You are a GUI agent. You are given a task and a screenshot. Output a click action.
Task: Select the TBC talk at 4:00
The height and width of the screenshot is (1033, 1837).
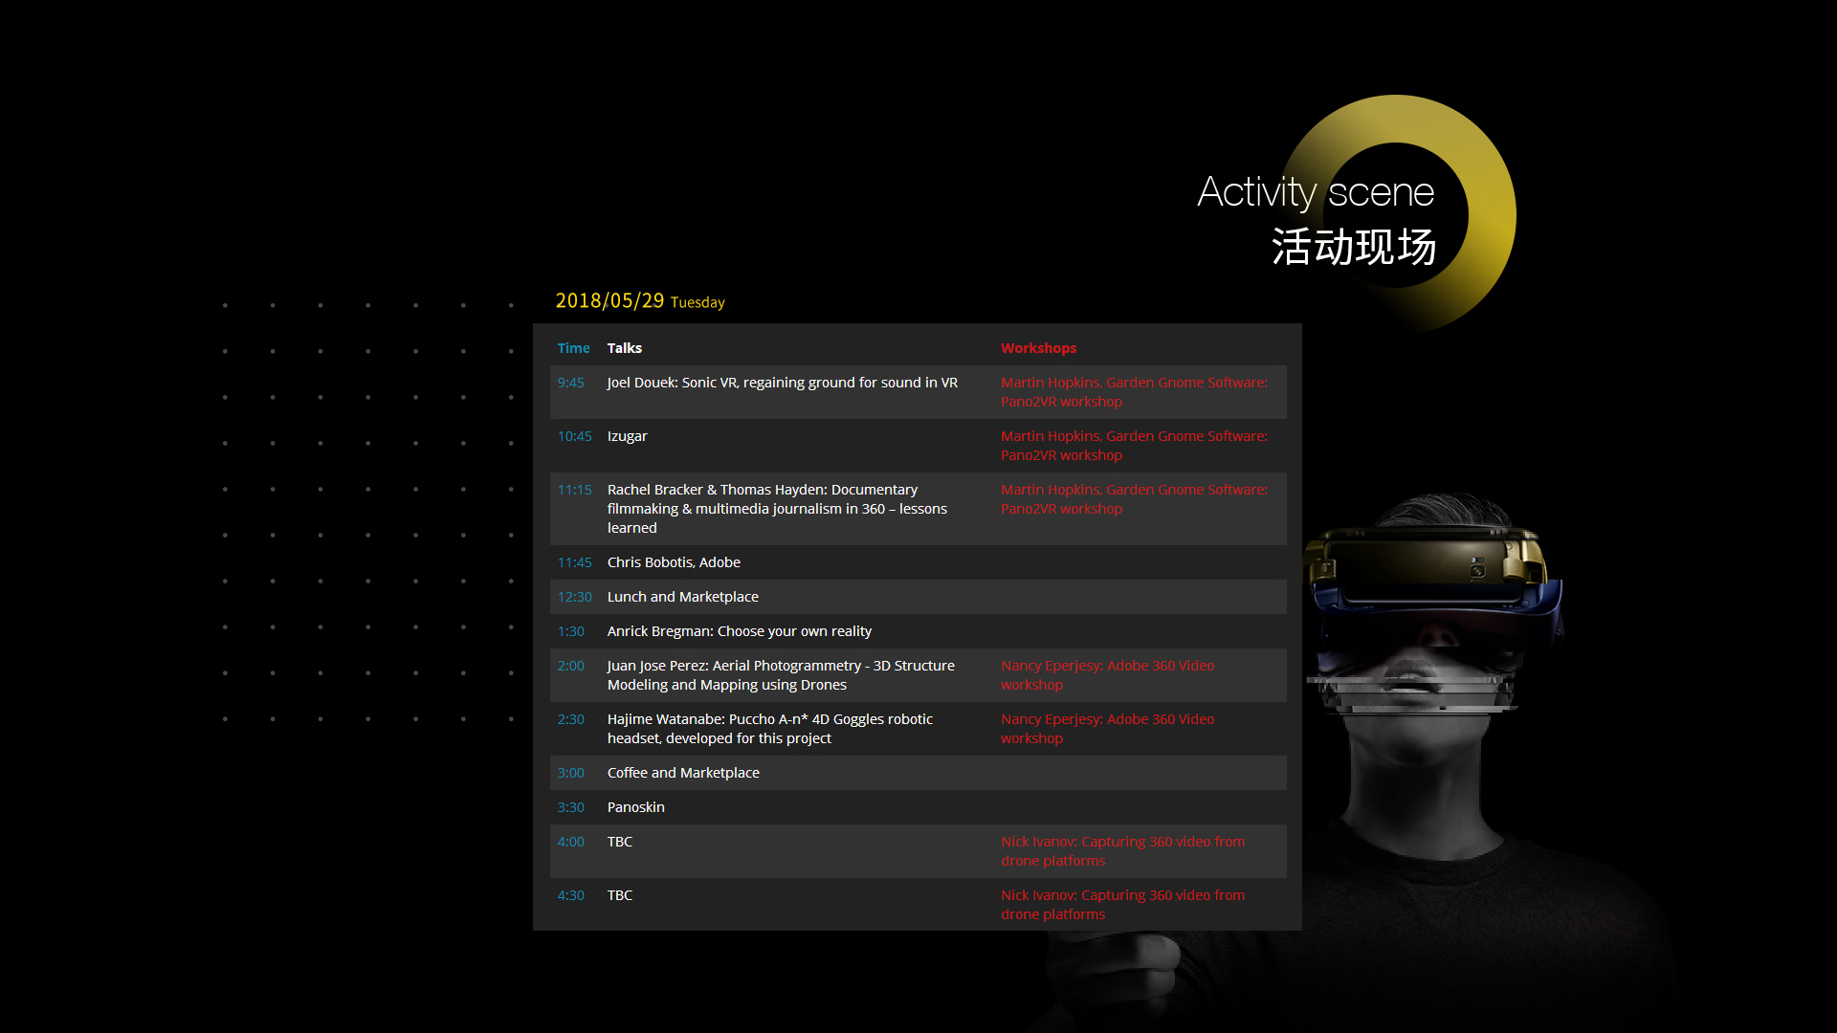point(620,842)
